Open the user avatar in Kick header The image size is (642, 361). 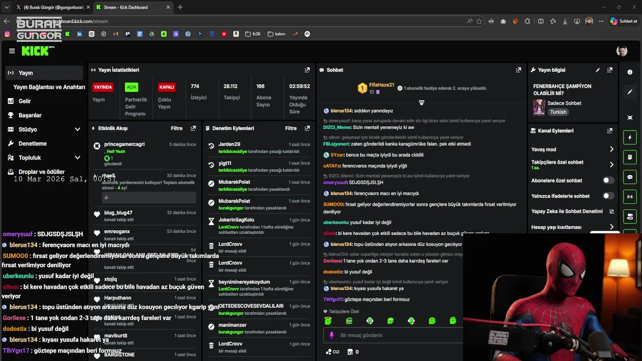tap(622, 51)
